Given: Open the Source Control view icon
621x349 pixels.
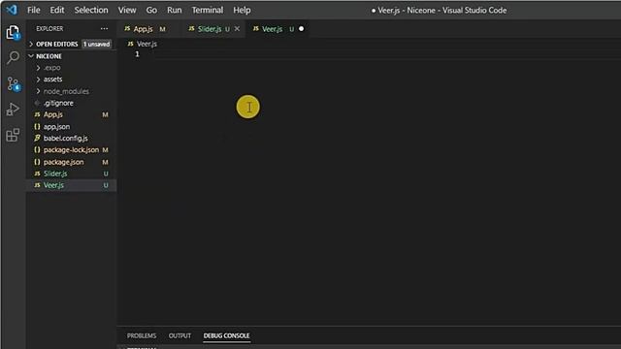Looking at the screenshot, I should (x=13, y=84).
